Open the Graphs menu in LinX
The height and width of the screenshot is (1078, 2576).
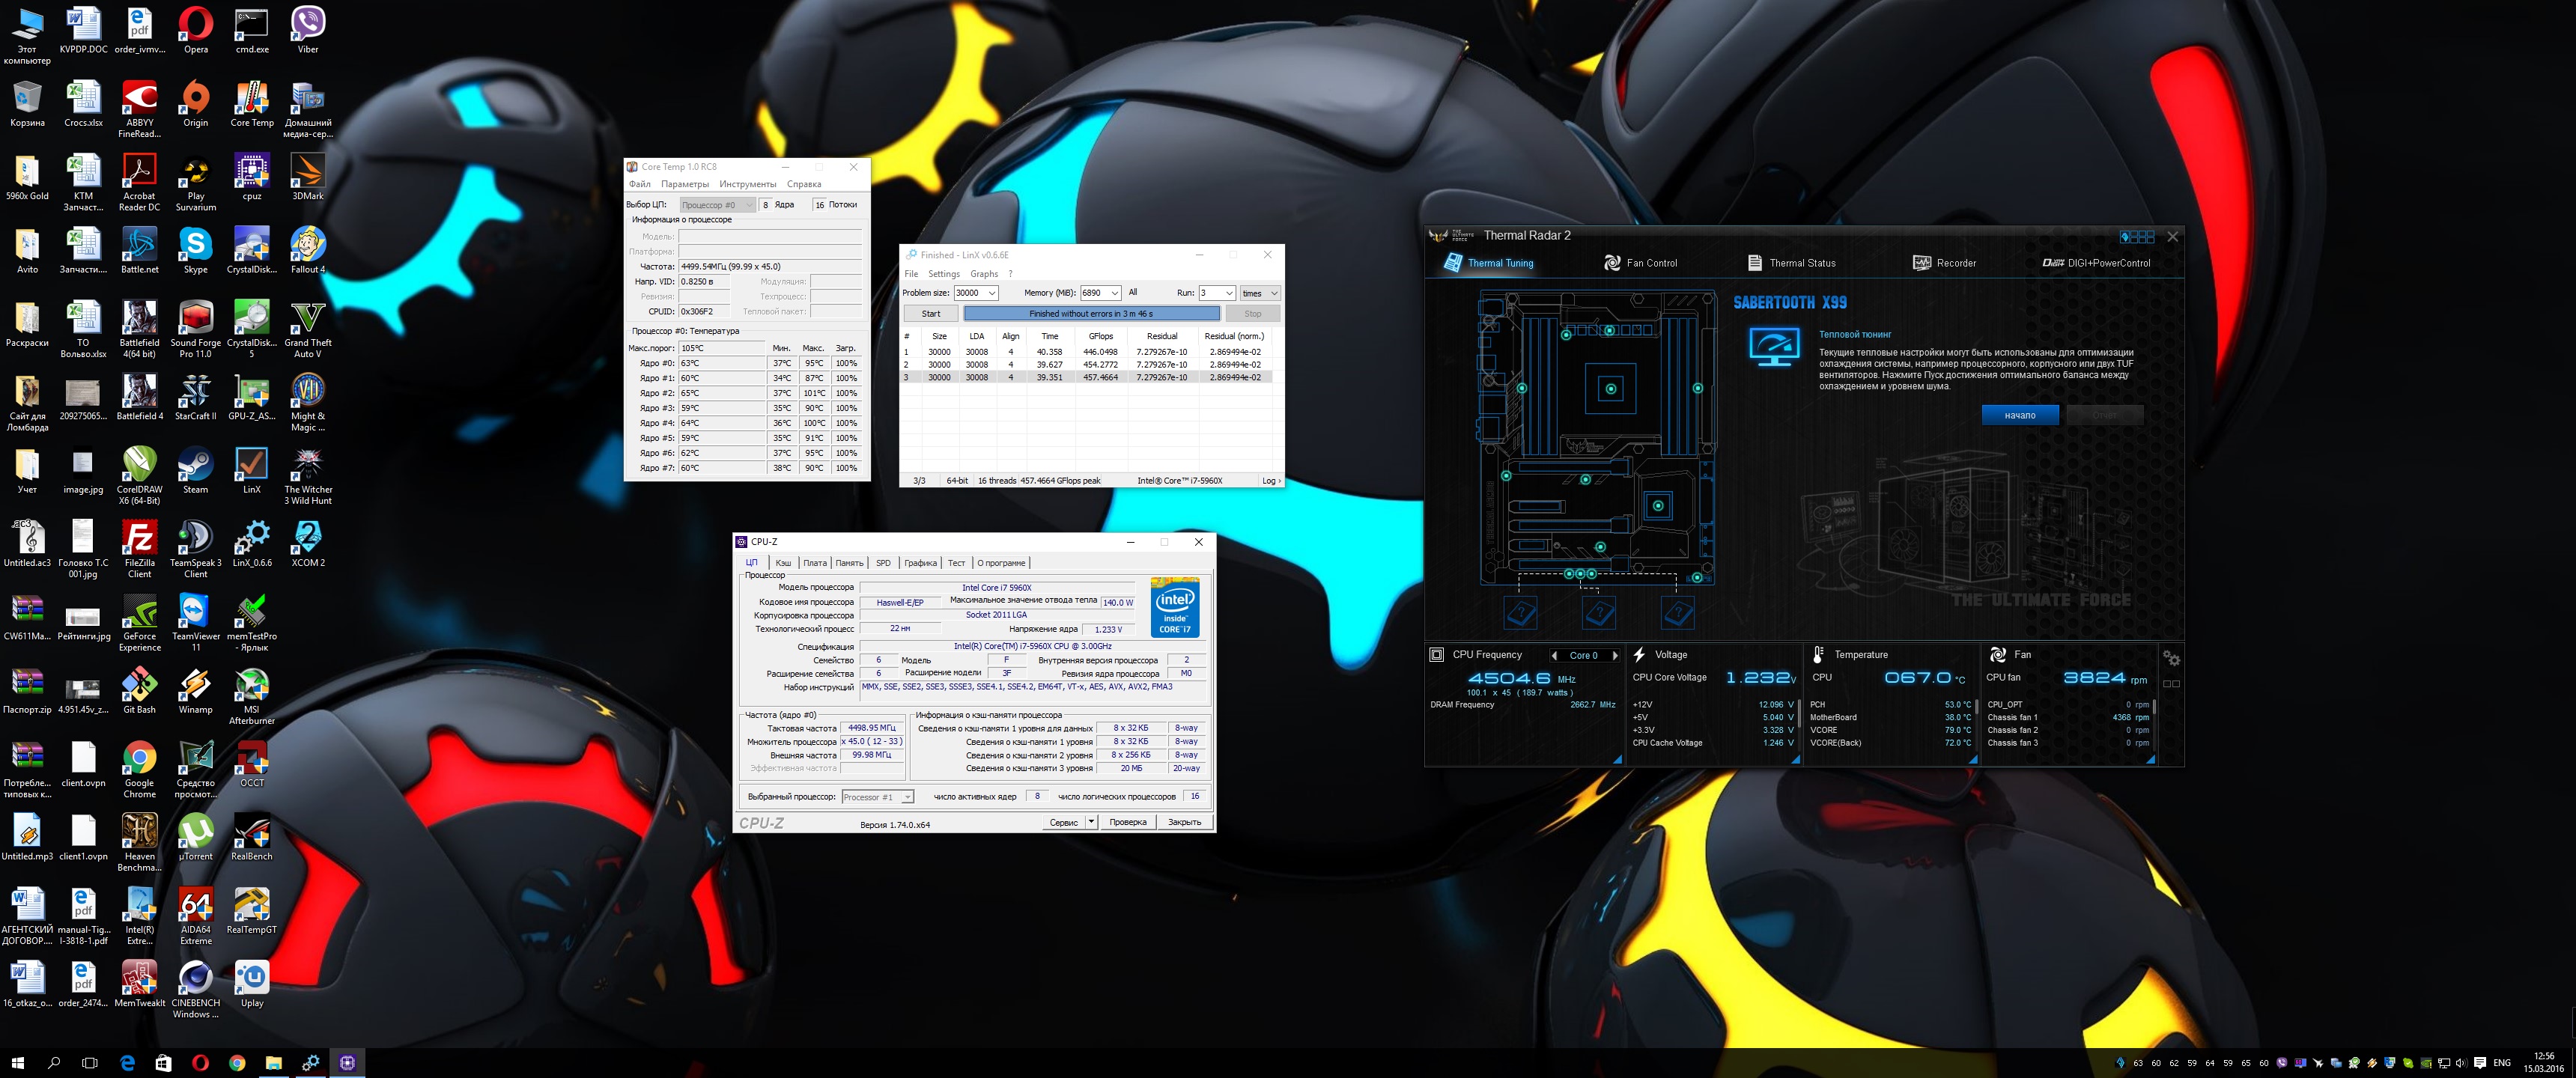coord(983,274)
